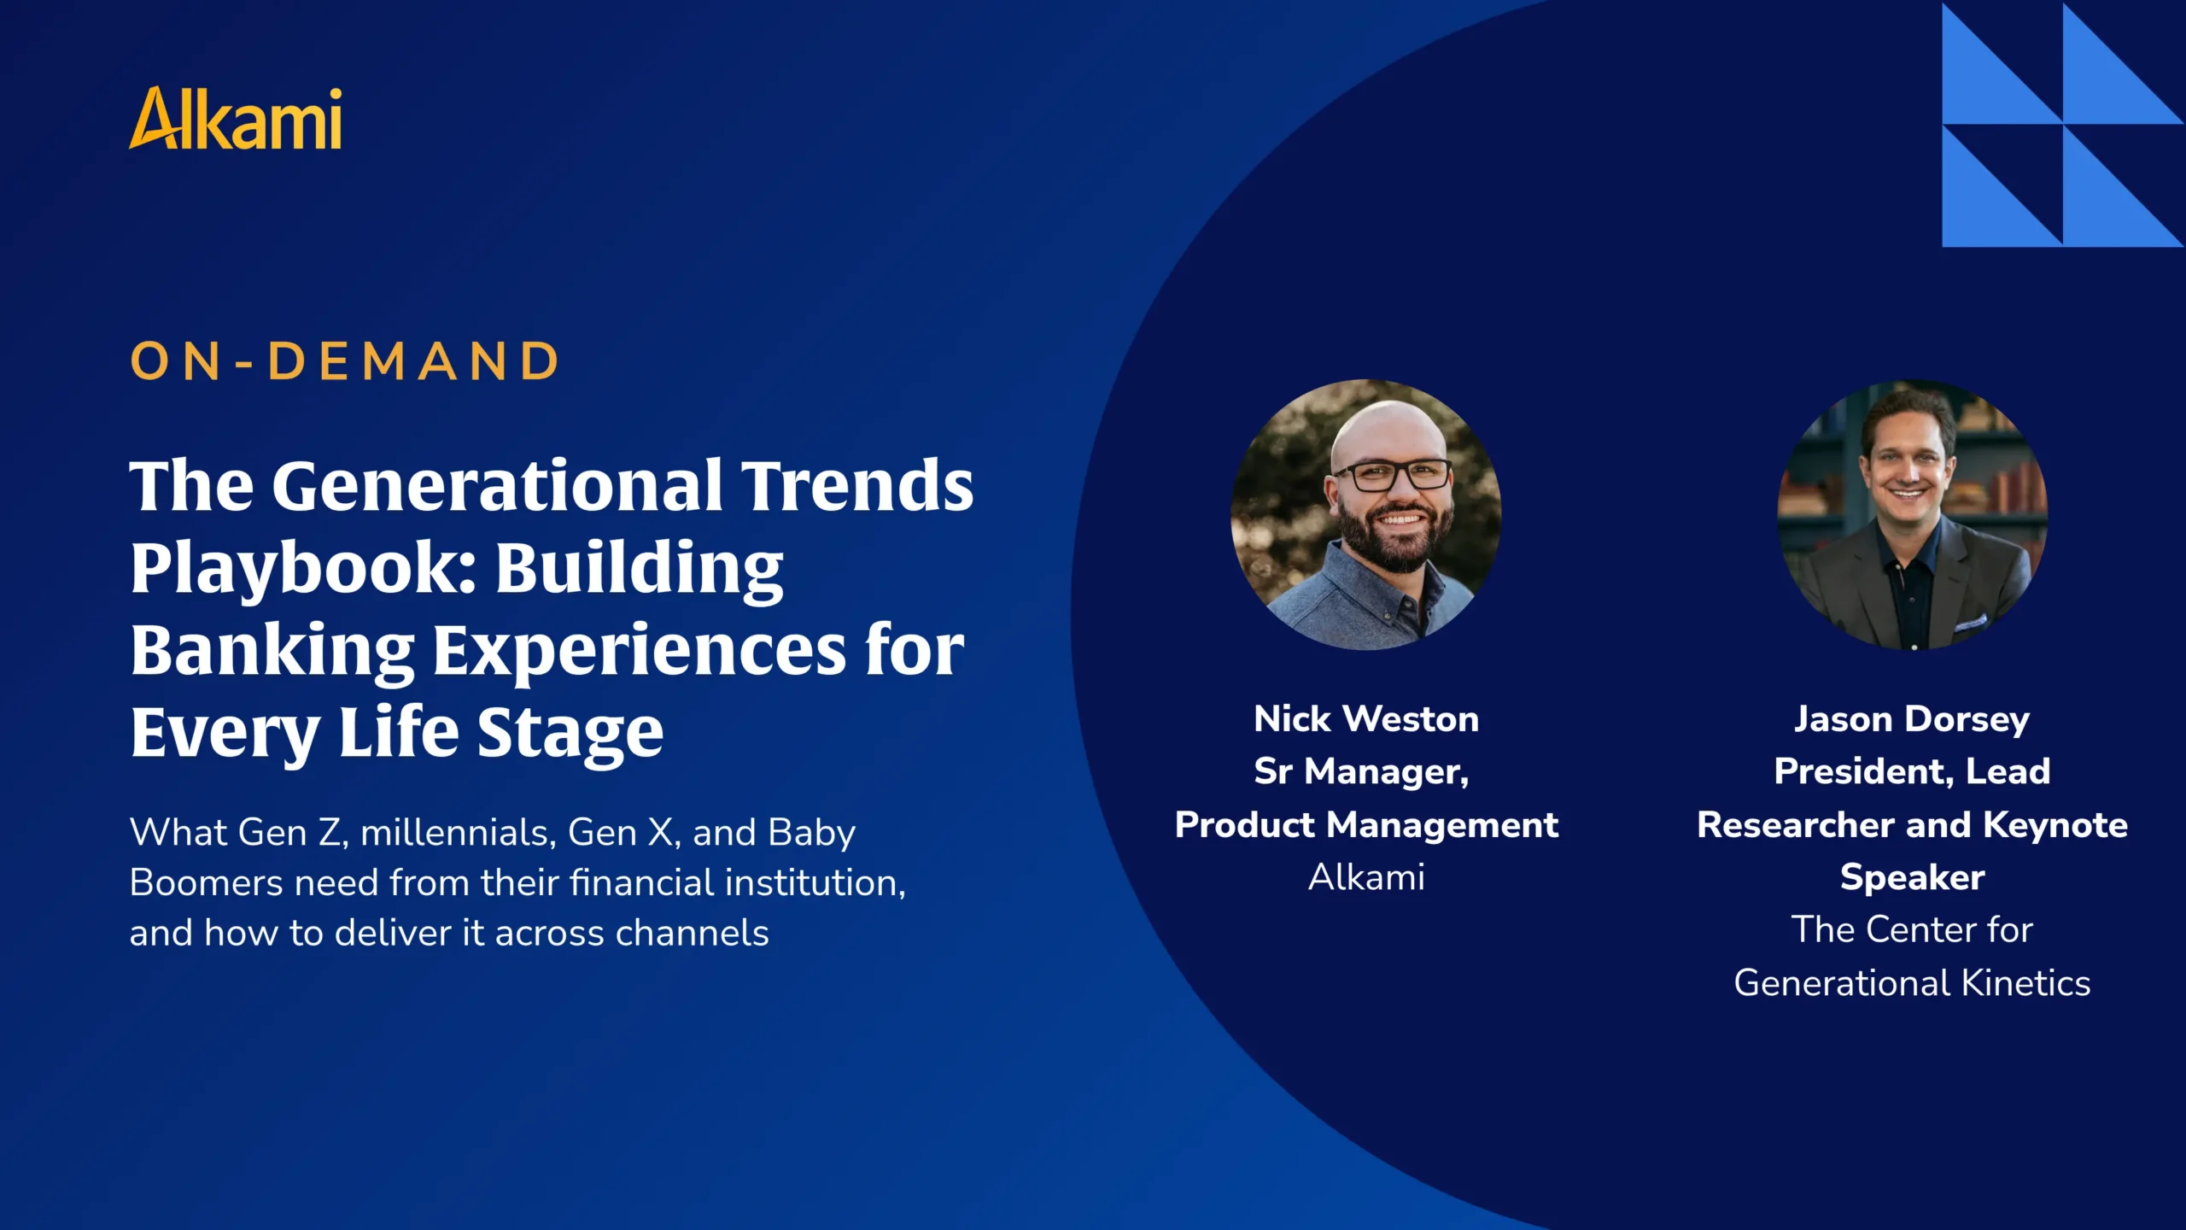
Task: Click 'Sr Manager, Product Management' title text
Action: [1366, 798]
